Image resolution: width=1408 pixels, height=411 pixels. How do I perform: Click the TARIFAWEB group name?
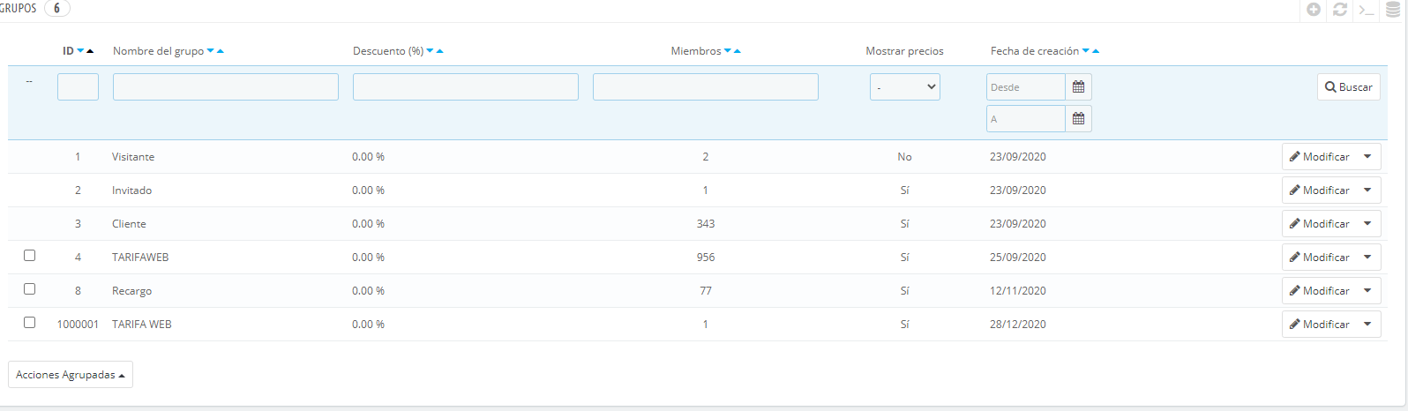140,258
